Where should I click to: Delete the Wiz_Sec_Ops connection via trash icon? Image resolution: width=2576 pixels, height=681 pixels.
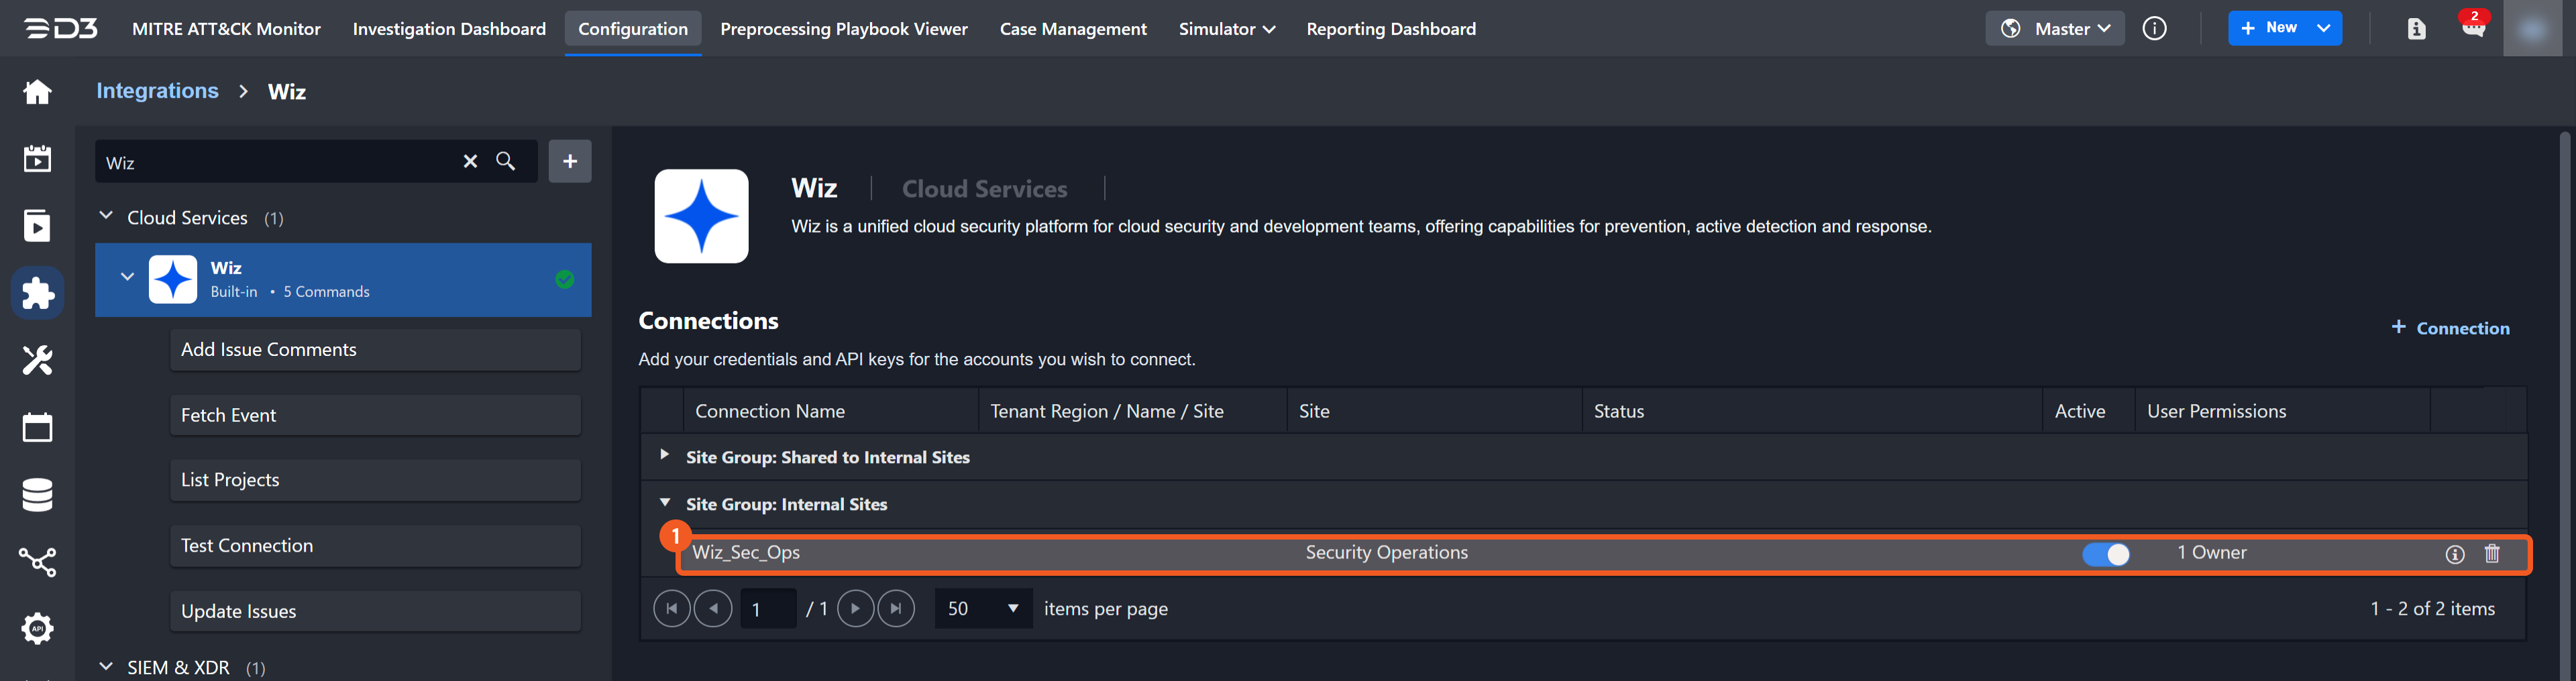2491,554
